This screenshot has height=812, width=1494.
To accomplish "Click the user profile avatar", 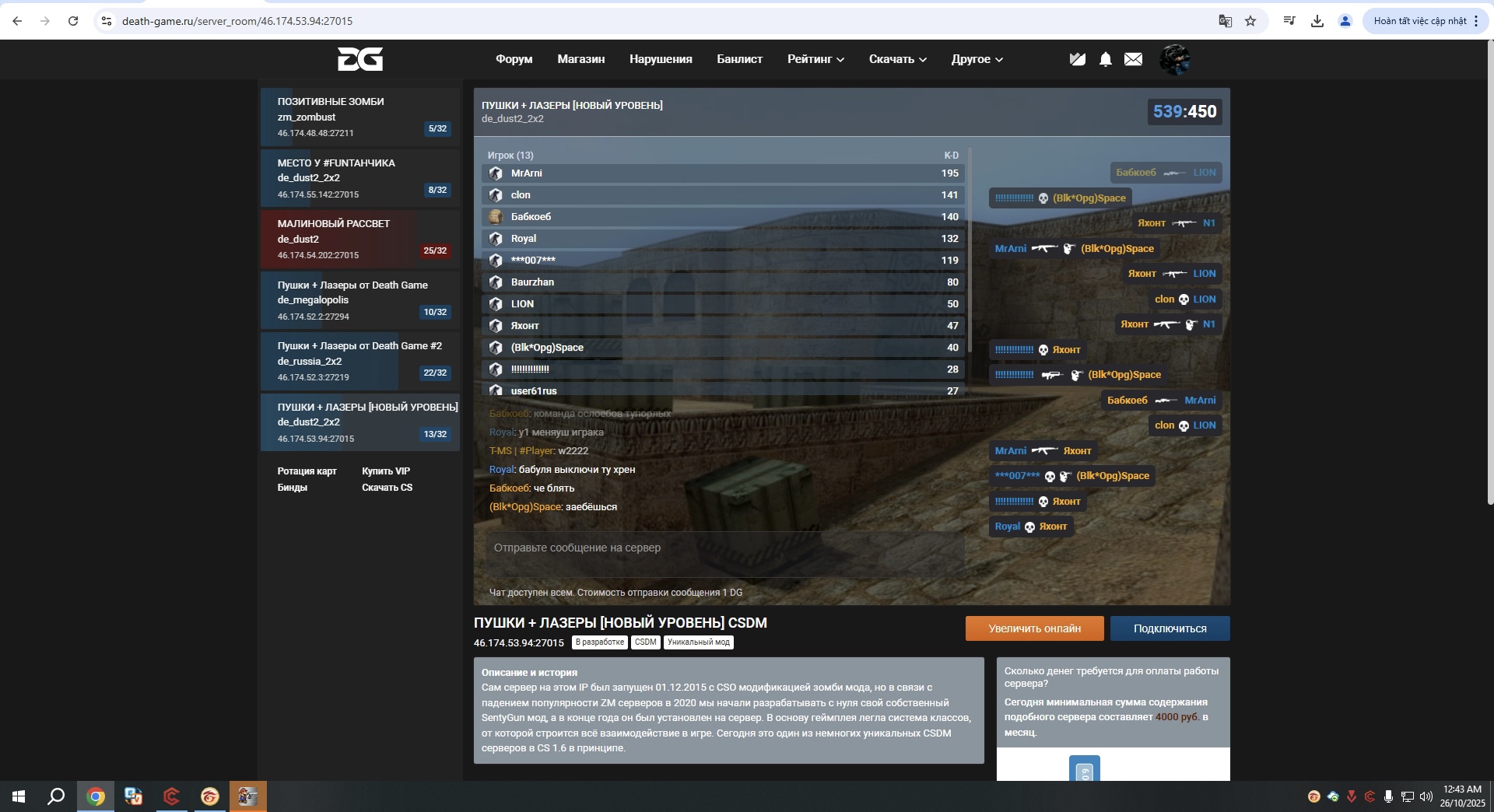I will coord(1174,59).
